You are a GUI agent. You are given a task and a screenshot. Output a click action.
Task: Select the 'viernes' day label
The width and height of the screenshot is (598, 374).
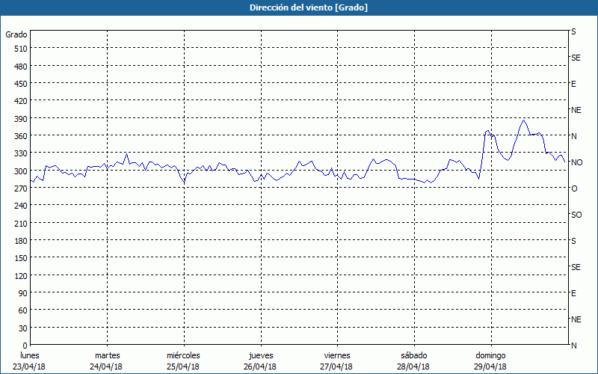(x=337, y=355)
